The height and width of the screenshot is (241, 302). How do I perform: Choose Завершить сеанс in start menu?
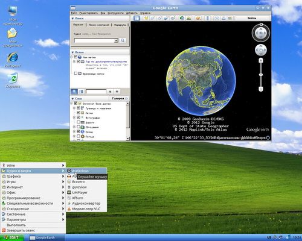click(33, 230)
